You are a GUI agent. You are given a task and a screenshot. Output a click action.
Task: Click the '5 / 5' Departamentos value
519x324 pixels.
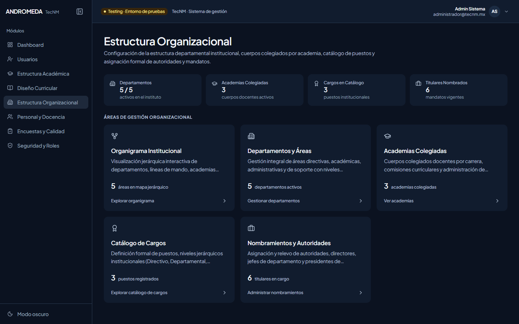[x=126, y=90]
